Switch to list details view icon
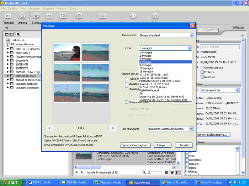249x186 pixels. click(x=178, y=172)
